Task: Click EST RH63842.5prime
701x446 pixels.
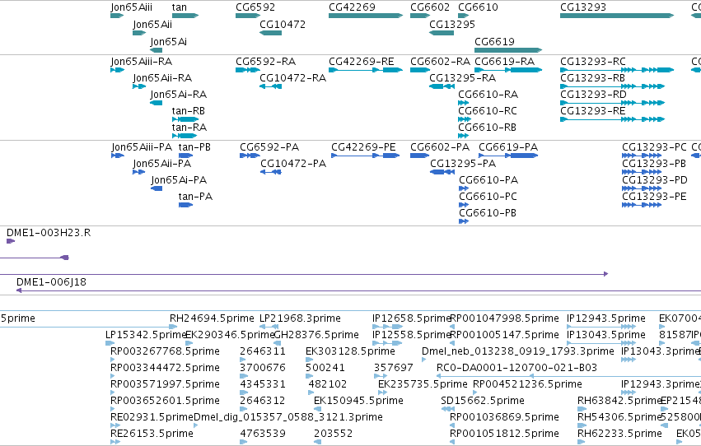Action: tap(582, 410)
